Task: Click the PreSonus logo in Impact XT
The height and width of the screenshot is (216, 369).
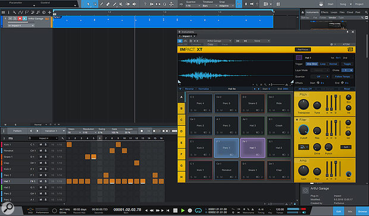Action: click(x=350, y=49)
